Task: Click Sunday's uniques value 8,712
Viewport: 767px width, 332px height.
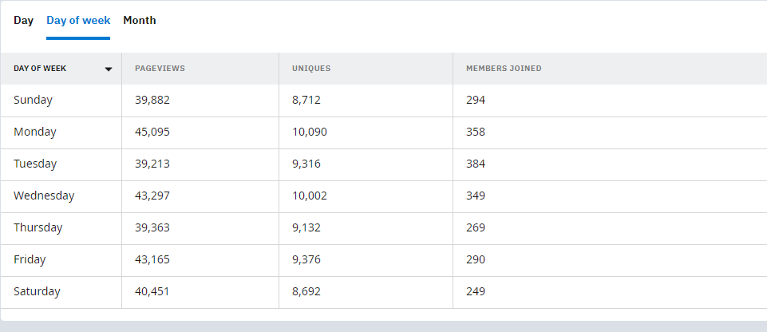Action: [x=306, y=100]
